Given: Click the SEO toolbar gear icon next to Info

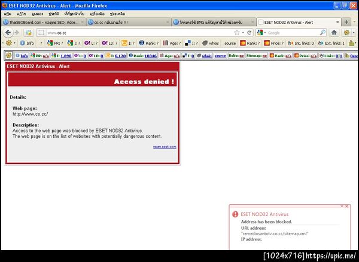Looking at the screenshot, I should tap(9, 43).
